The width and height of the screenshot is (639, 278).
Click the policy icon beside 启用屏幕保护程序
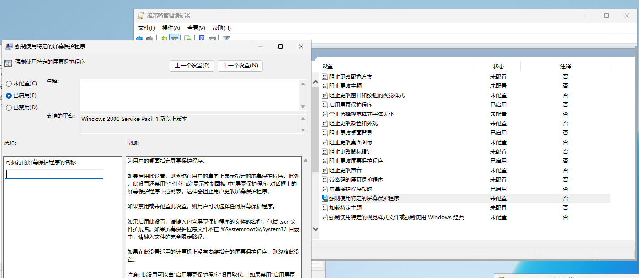(325, 105)
